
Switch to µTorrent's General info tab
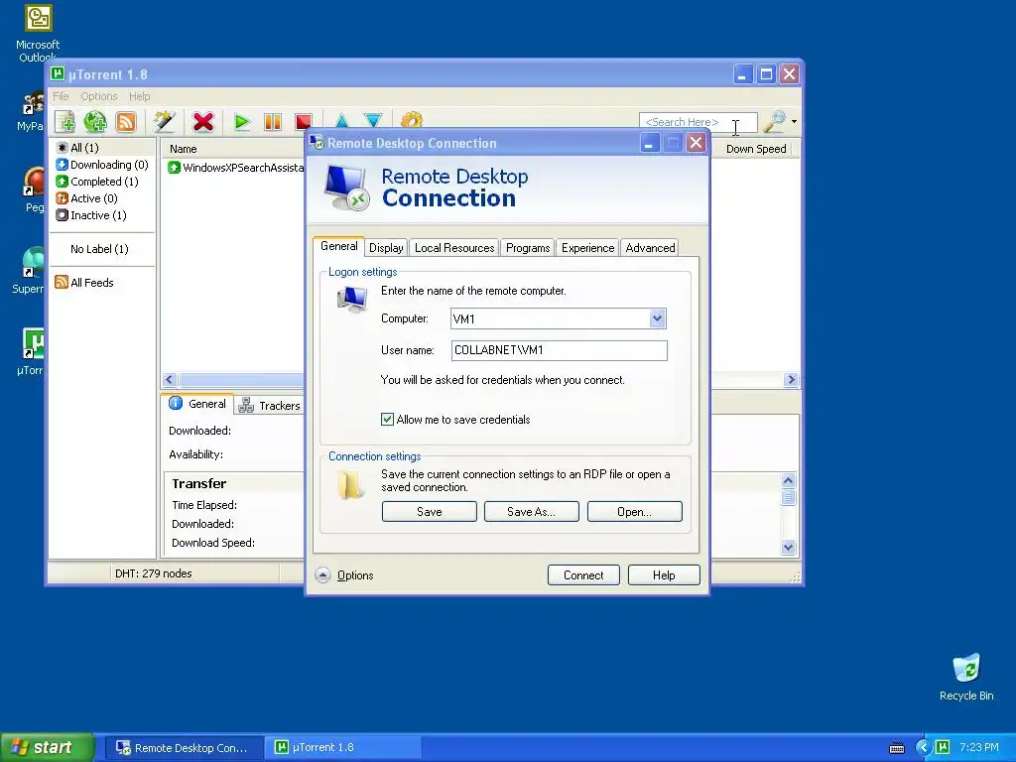[197, 404]
